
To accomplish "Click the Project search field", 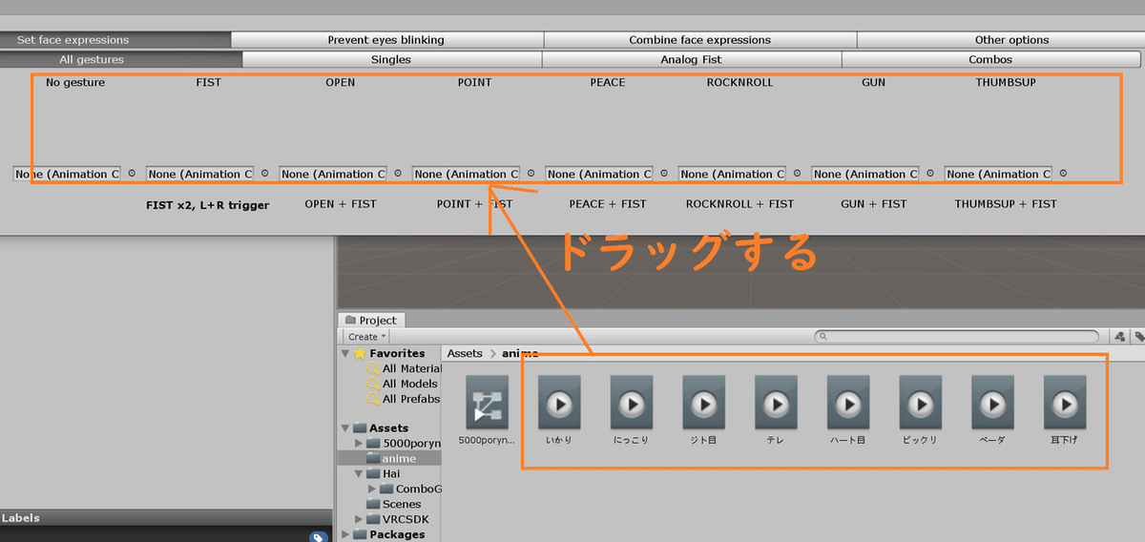I will [956, 336].
